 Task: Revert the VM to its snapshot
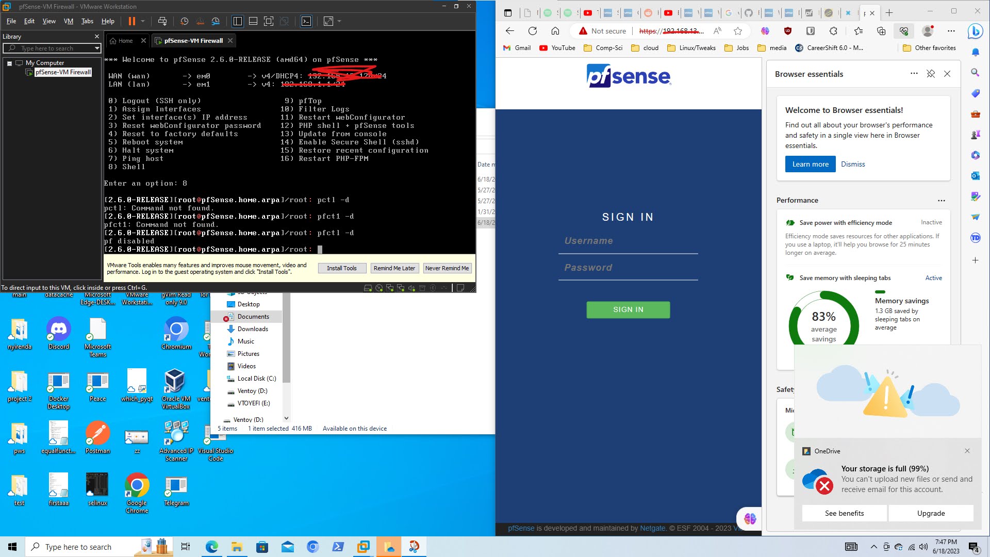200,21
